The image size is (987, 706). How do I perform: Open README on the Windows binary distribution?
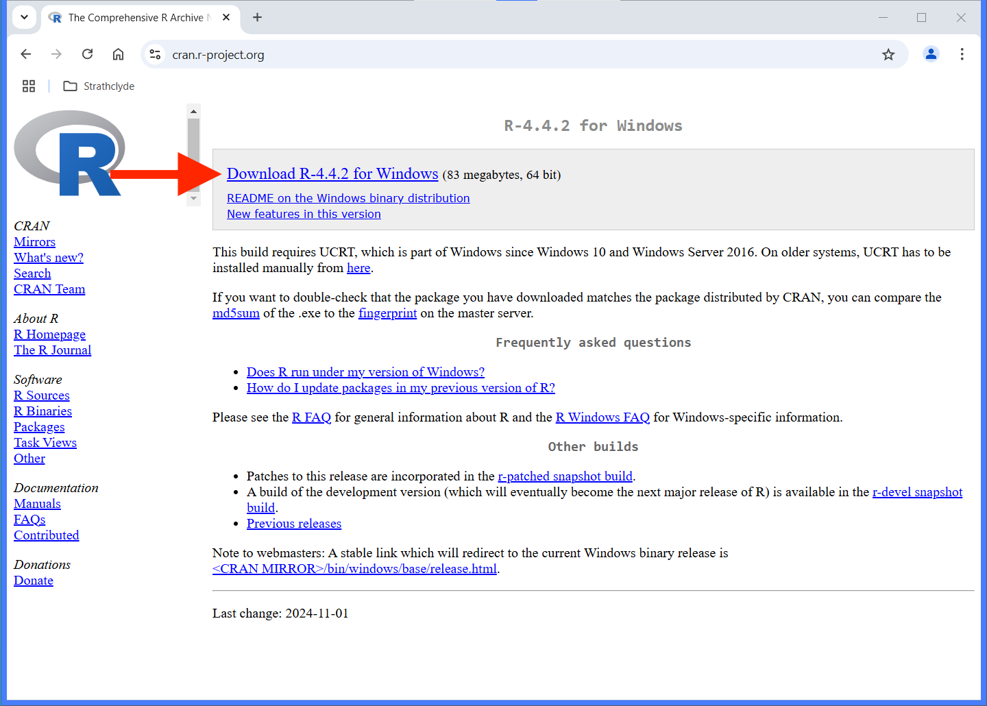348,198
